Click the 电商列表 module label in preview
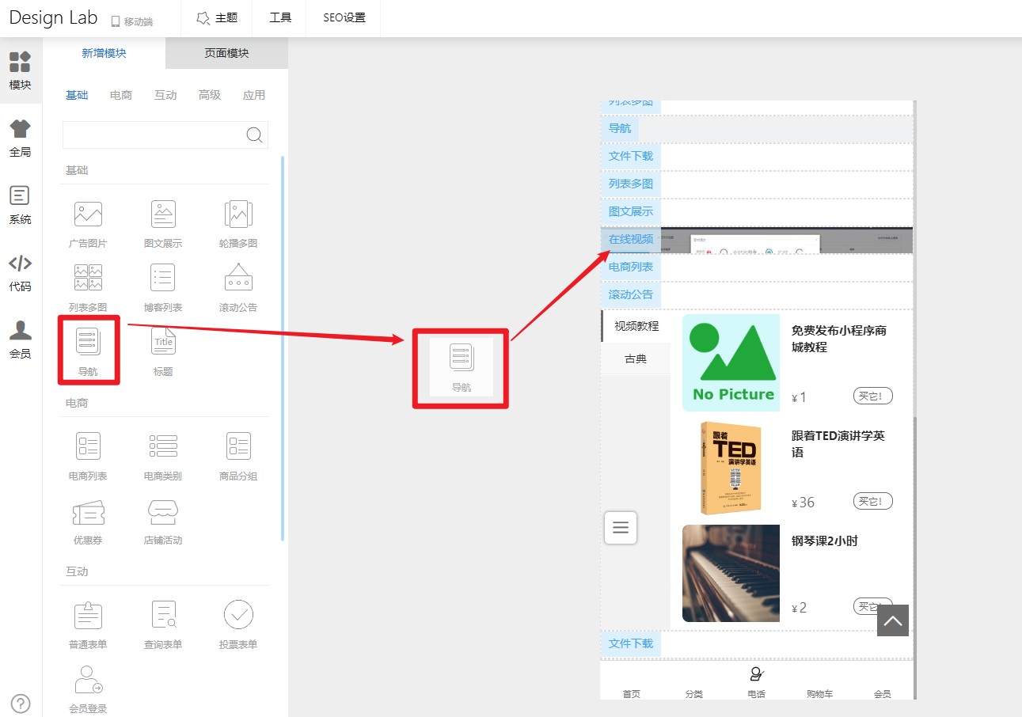 coord(631,267)
